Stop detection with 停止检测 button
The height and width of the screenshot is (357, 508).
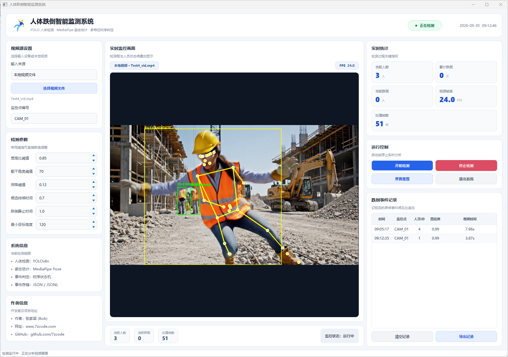tap(466, 166)
